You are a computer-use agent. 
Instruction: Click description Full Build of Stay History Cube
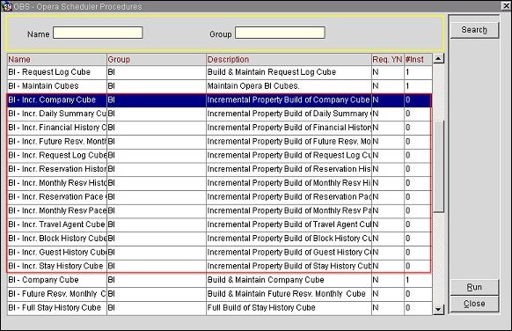(261, 308)
